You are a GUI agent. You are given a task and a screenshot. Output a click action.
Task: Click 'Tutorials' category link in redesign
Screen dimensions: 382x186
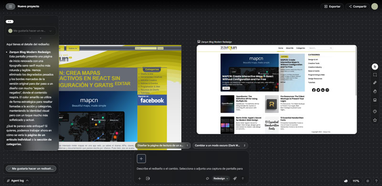(311, 83)
